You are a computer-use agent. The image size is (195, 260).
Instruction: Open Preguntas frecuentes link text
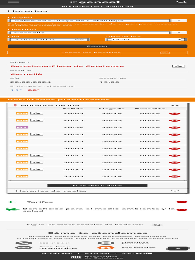point(136,243)
